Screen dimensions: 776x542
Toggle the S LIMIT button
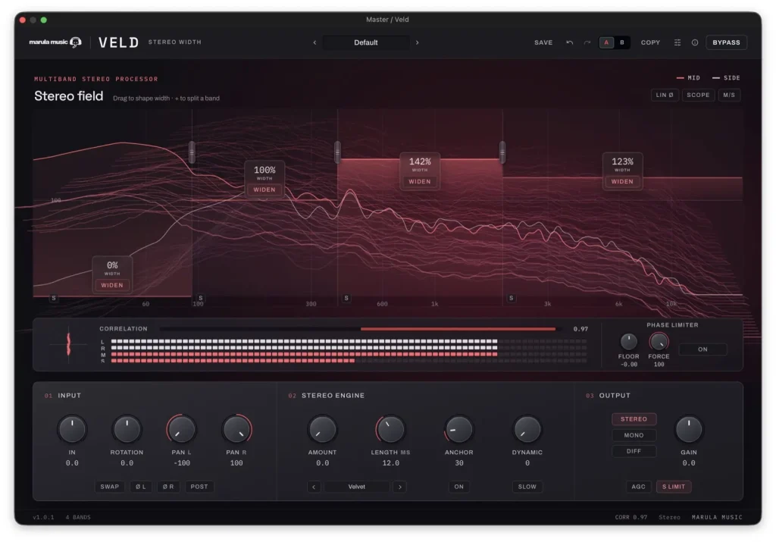pyautogui.click(x=674, y=487)
